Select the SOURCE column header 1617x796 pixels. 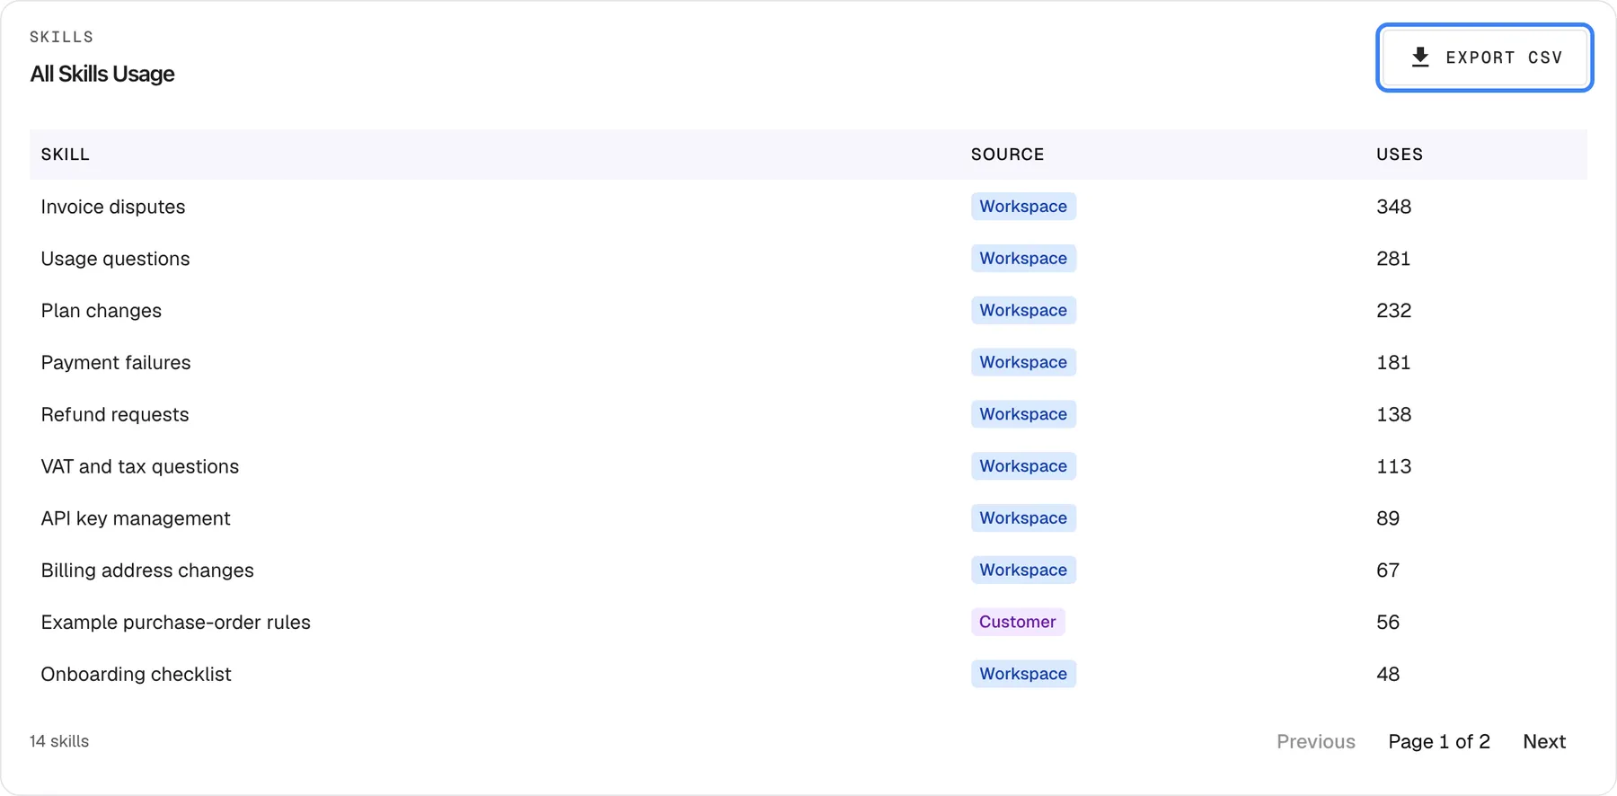(x=1008, y=155)
